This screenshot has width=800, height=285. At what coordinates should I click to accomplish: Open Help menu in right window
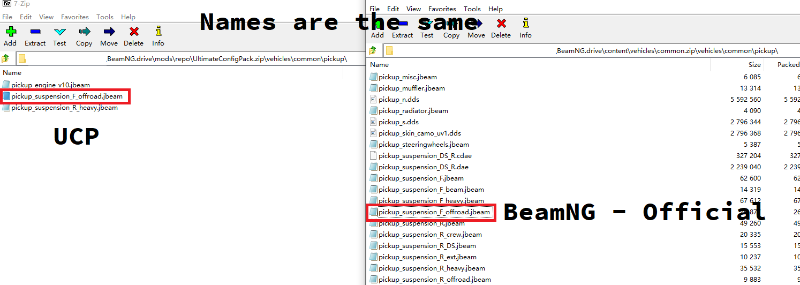495,9
